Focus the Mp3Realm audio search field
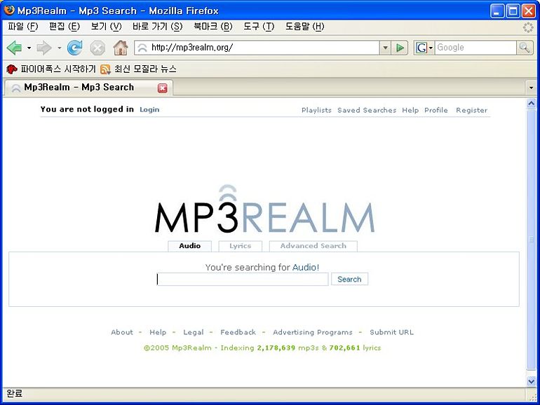Viewport: 540px width, 405px height. (243, 279)
